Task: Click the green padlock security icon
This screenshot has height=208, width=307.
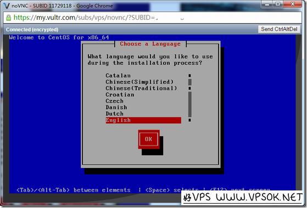Action: (x=8, y=18)
